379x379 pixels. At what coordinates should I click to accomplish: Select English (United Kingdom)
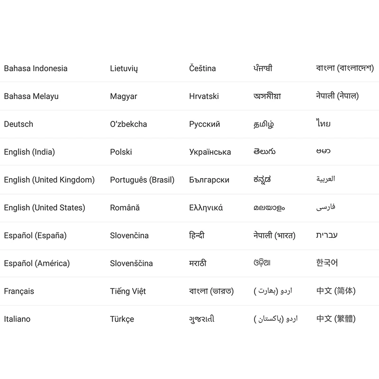click(49, 180)
